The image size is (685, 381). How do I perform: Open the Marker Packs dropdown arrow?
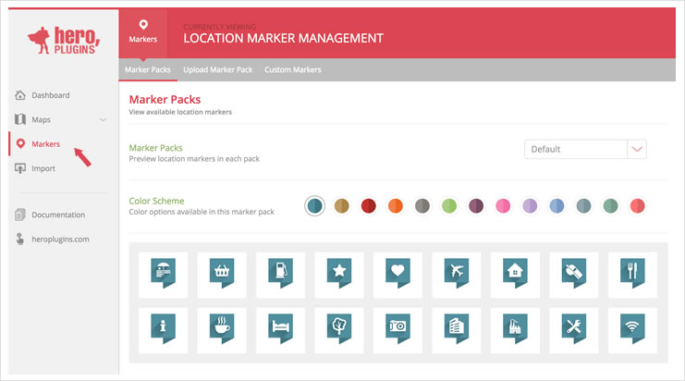point(637,149)
